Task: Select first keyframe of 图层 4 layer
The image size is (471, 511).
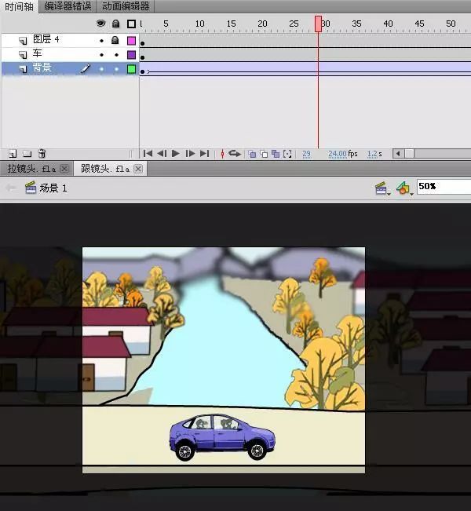Action: tap(142, 42)
